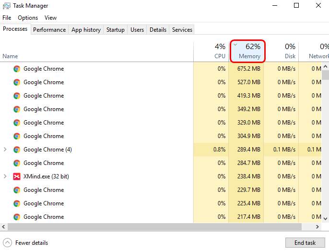This screenshot has width=329, height=252.
Task: Click the Task Manager title bar icon
Action: (x=7, y=6)
